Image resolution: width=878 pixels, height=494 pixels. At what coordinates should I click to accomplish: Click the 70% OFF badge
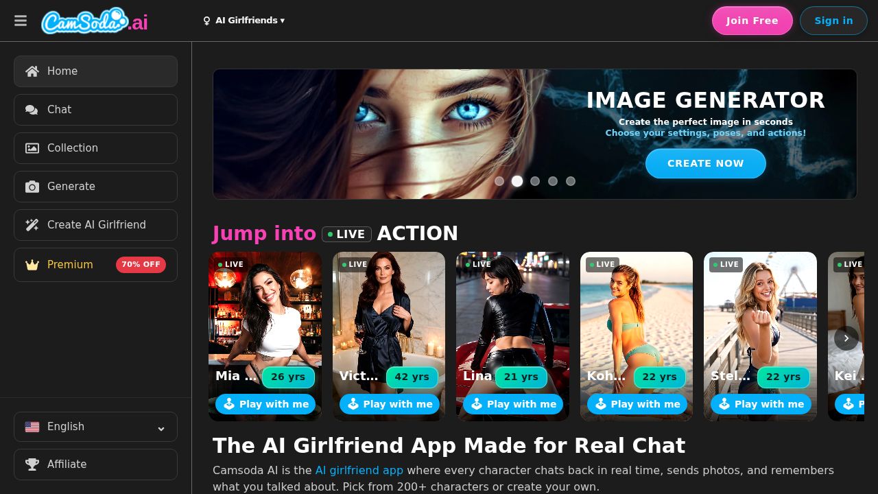[141, 265]
